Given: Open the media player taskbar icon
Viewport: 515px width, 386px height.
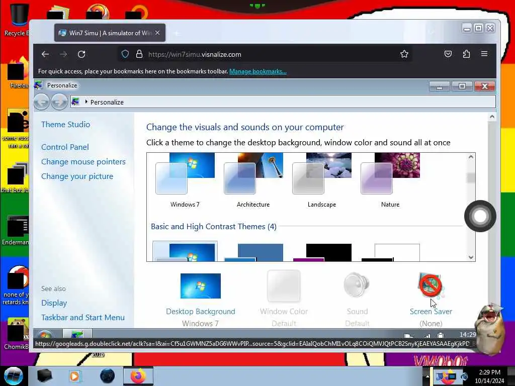Looking at the screenshot, I should click(x=75, y=376).
